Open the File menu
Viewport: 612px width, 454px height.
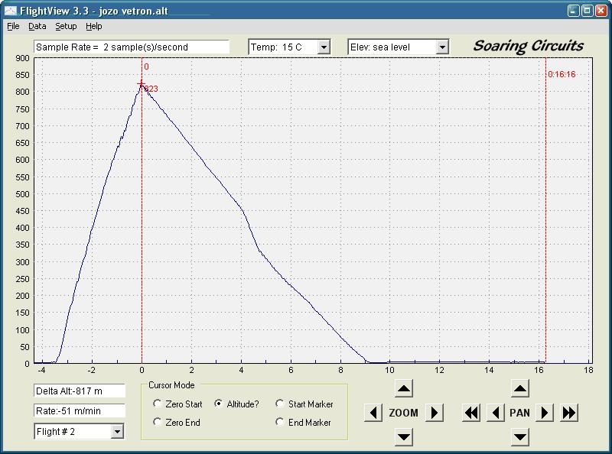pos(13,26)
